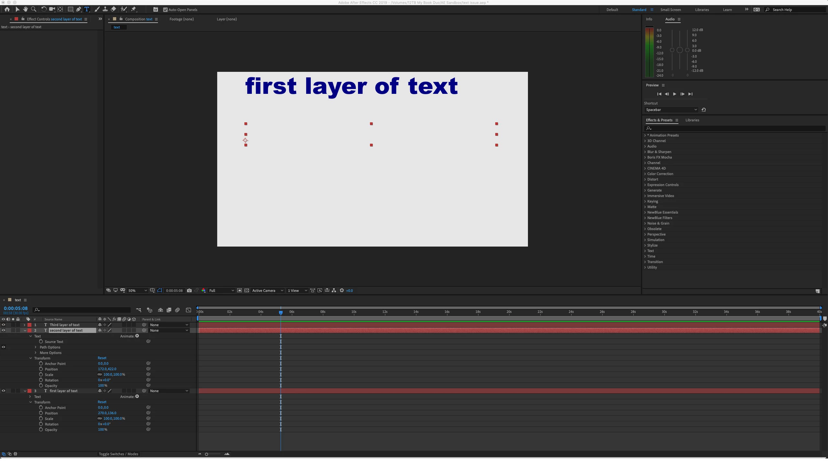828x464 pixels.
Task: Toggle the Auto-Open Panels checkbox
Action: (x=165, y=10)
